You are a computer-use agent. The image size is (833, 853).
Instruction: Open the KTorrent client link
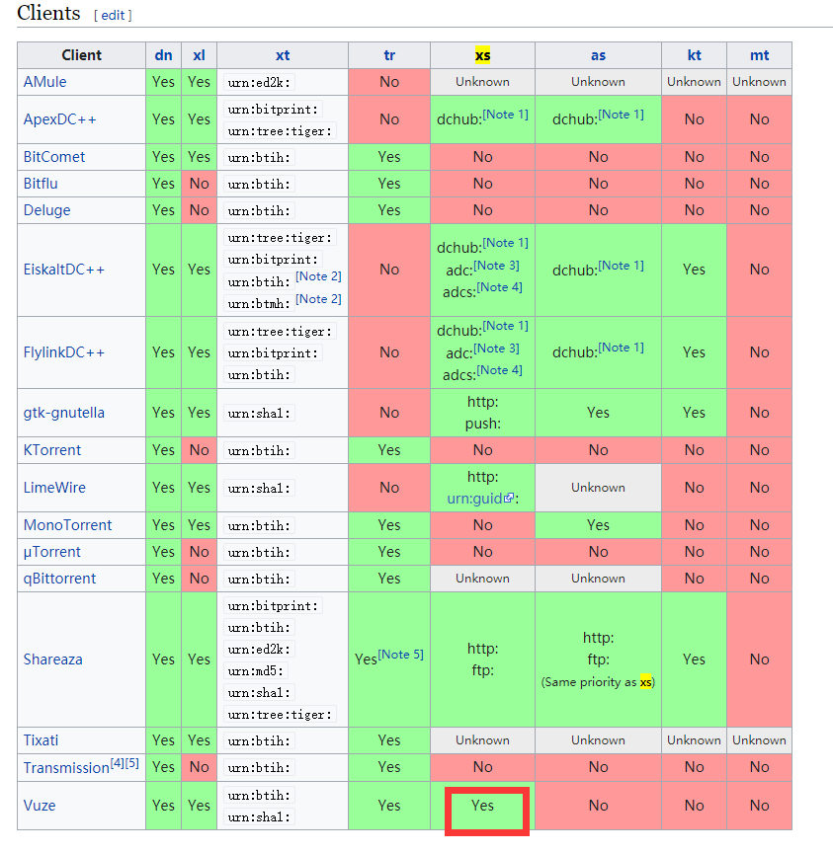[52, 450]
